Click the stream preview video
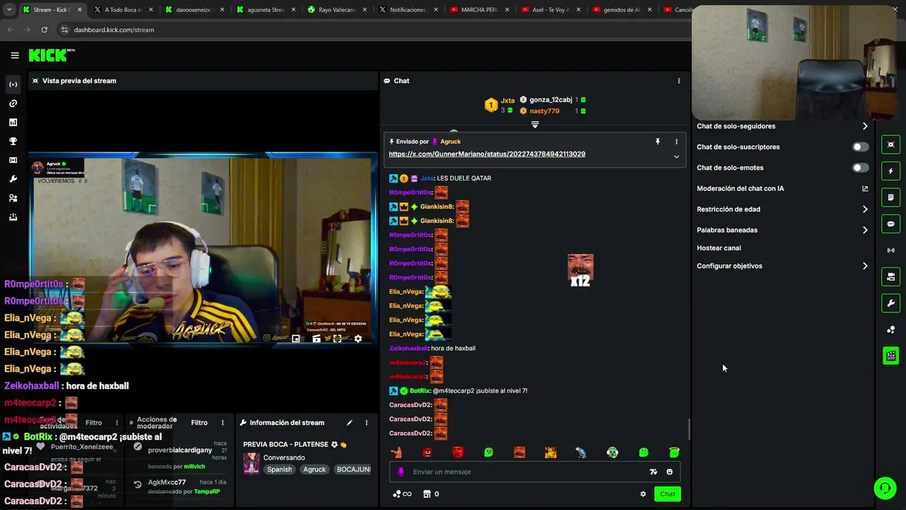The image size is (906, 510). (x=203, y=249)
